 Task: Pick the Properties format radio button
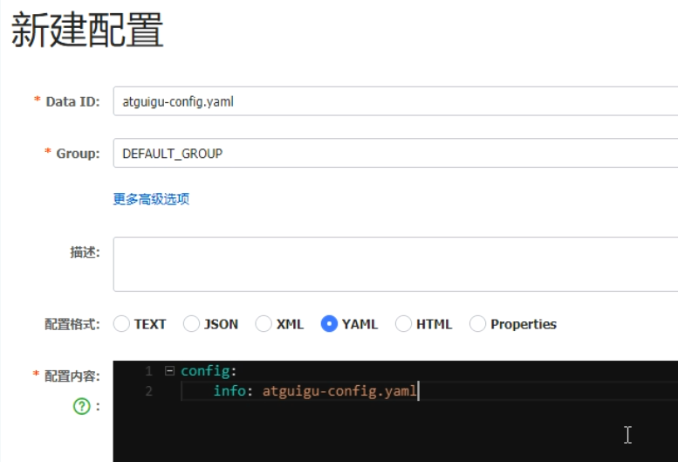coord(477,324)
